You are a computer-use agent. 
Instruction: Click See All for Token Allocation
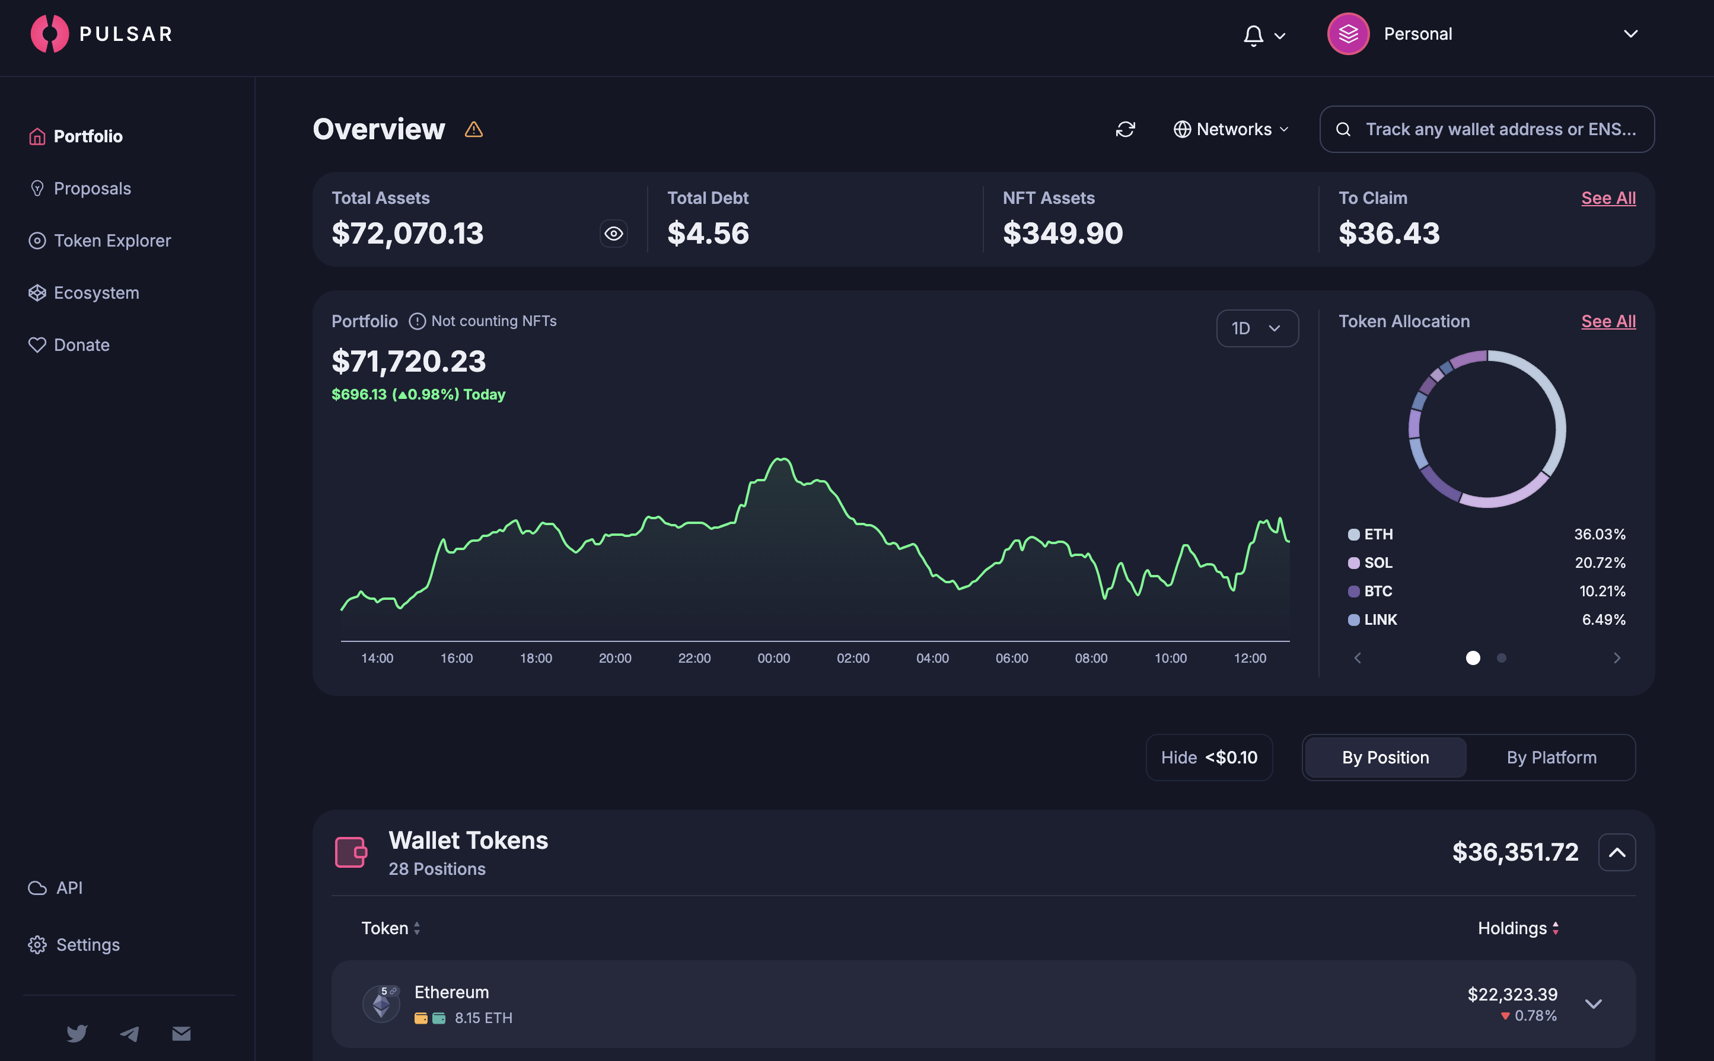pos(1607,321)
